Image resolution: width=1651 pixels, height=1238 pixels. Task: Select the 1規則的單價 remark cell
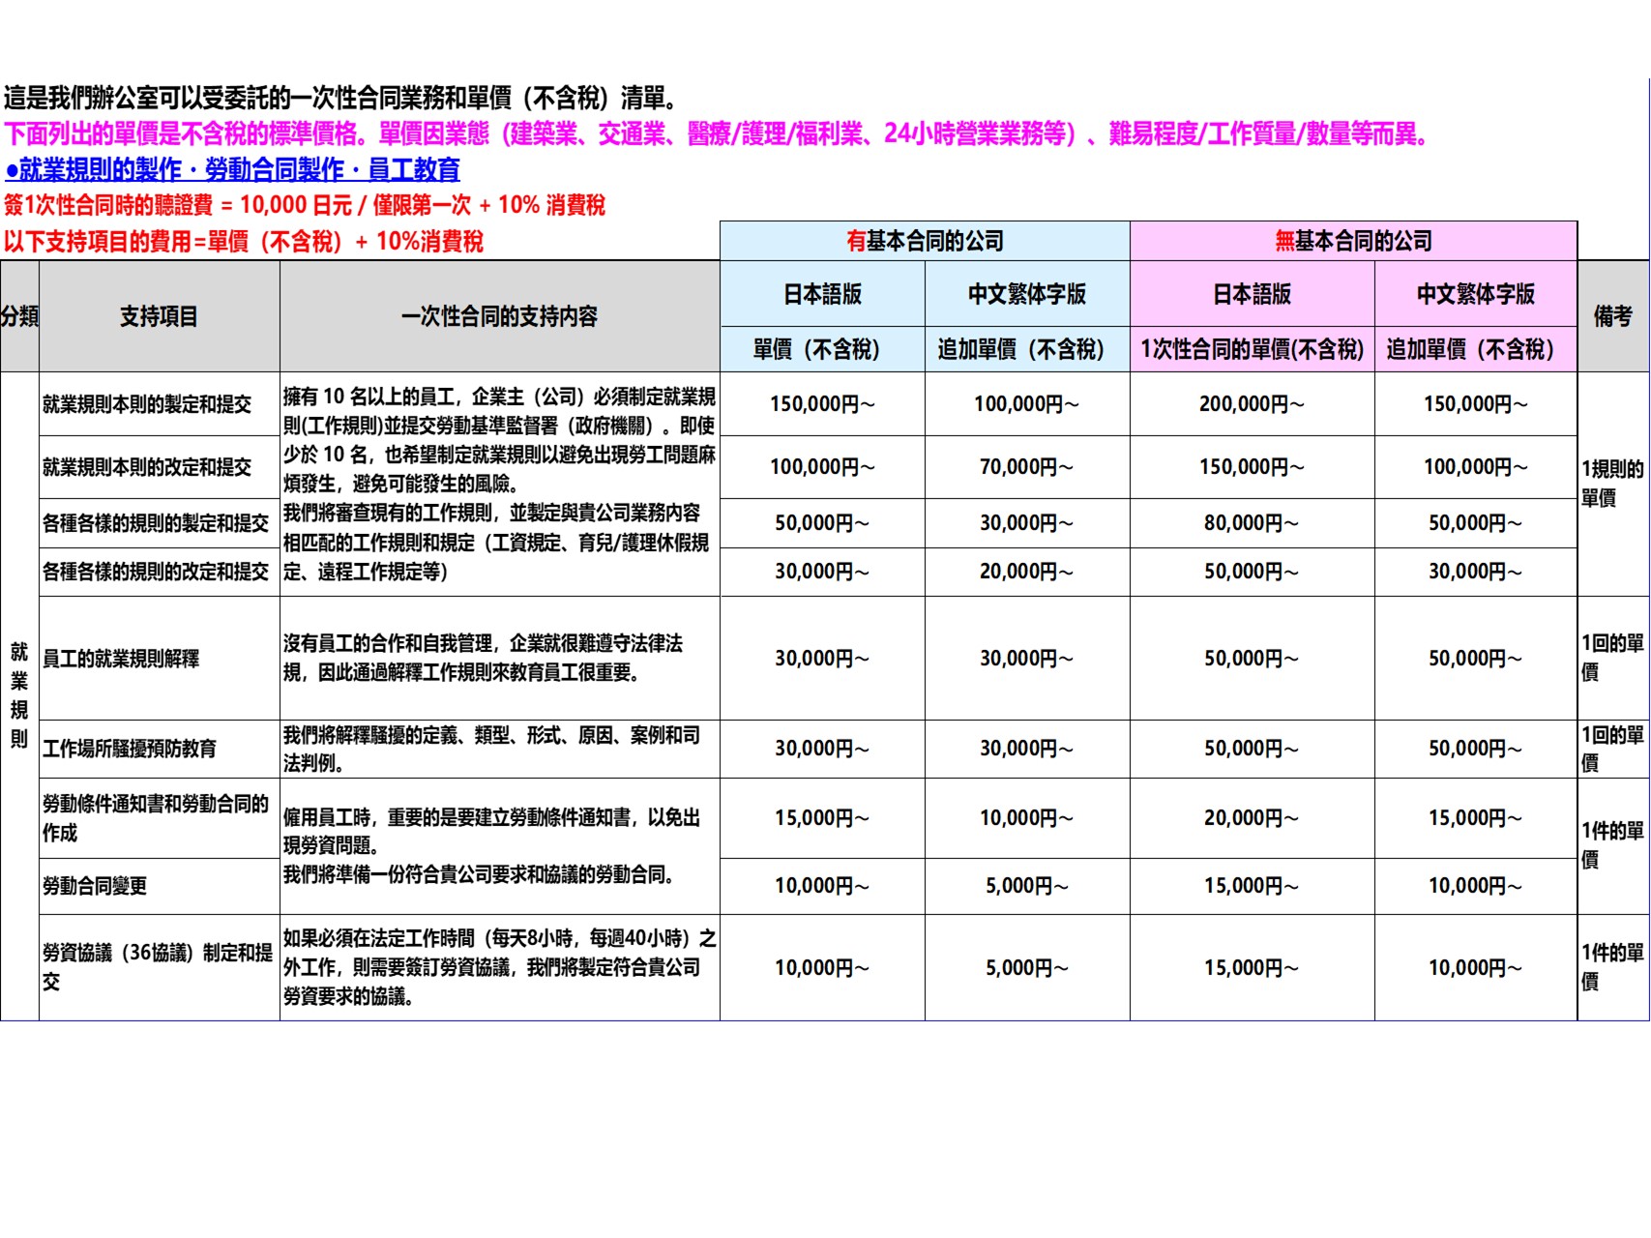coord(1612,484)
